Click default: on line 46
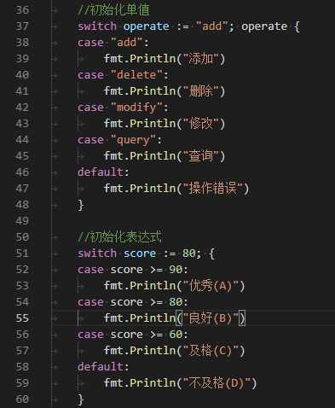Image resolution: width=335 pixels, height=408 pixels. point(103,172)
